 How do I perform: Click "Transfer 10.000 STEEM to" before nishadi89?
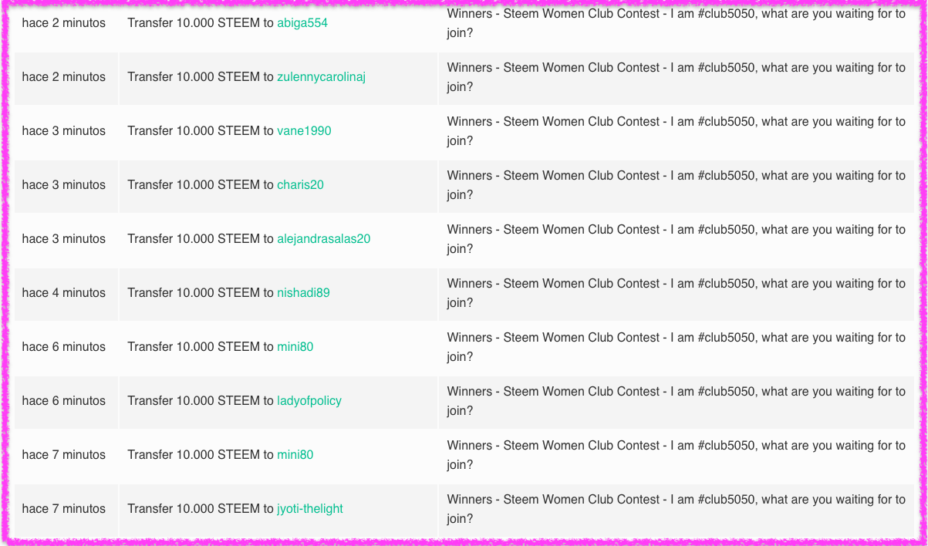[201, 293]
